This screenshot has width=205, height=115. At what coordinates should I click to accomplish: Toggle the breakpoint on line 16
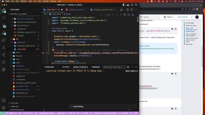(43, 53)
